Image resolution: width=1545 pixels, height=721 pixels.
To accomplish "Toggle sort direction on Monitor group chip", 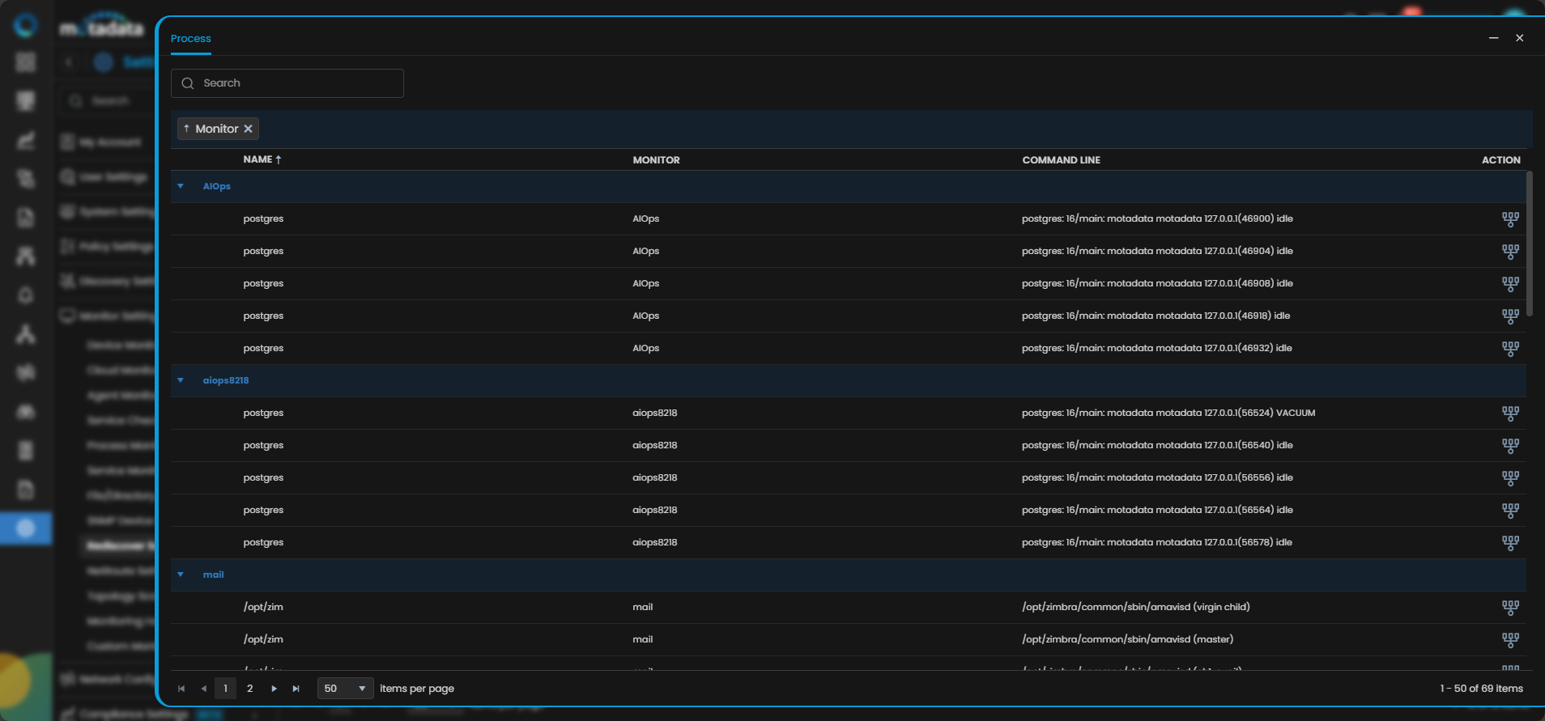I will [x=186, y=129].
